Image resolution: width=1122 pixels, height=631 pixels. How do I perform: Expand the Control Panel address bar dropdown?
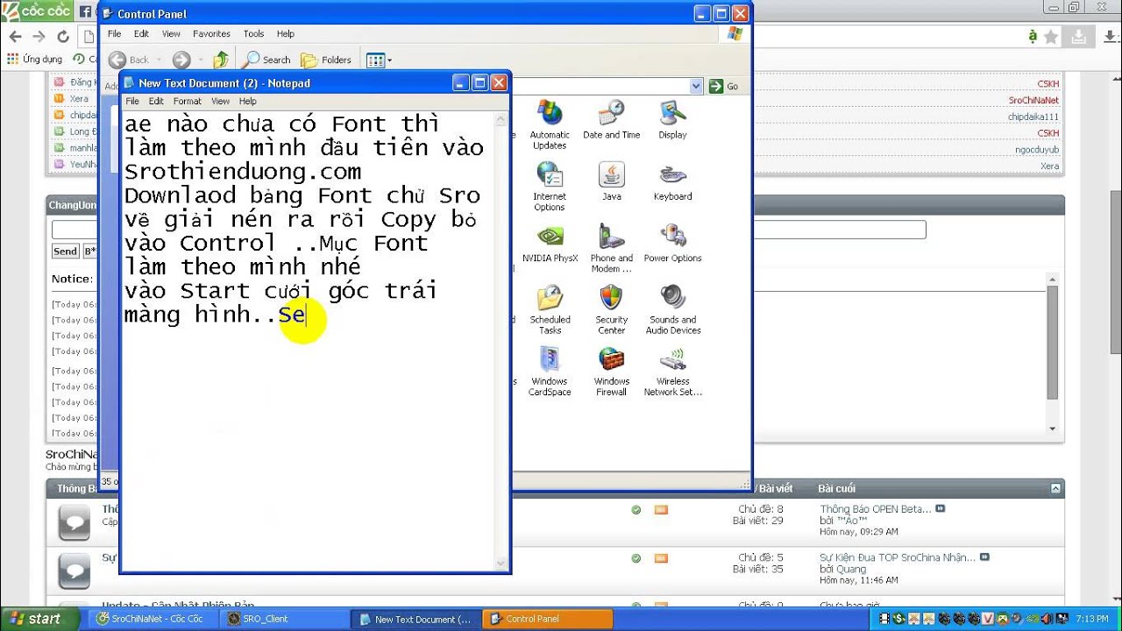(x=696, y=86)
